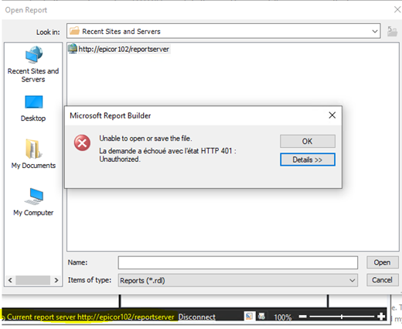This screenshot has height=329, width=402.
Task: Open Recent Sites and Servers location
Action: (33, 64)
